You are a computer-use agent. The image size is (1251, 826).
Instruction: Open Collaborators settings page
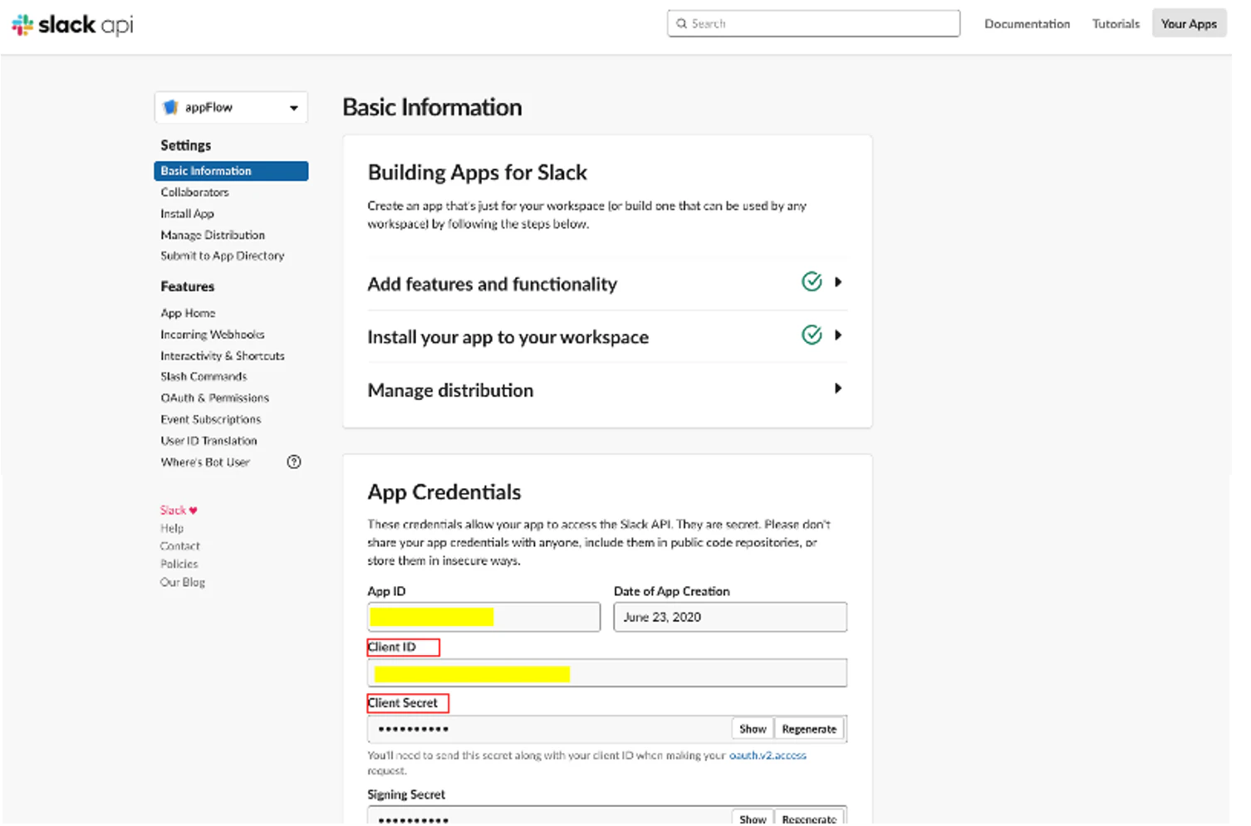click(x=195, y=193)
